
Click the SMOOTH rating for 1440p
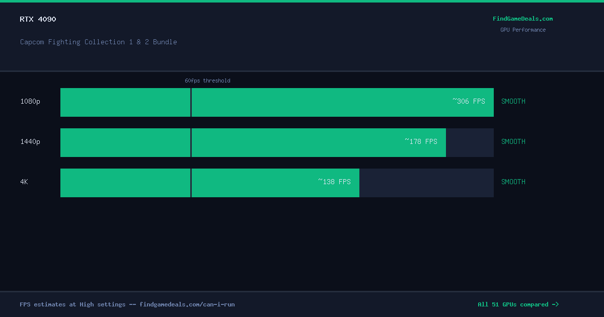tap(513, 141)
